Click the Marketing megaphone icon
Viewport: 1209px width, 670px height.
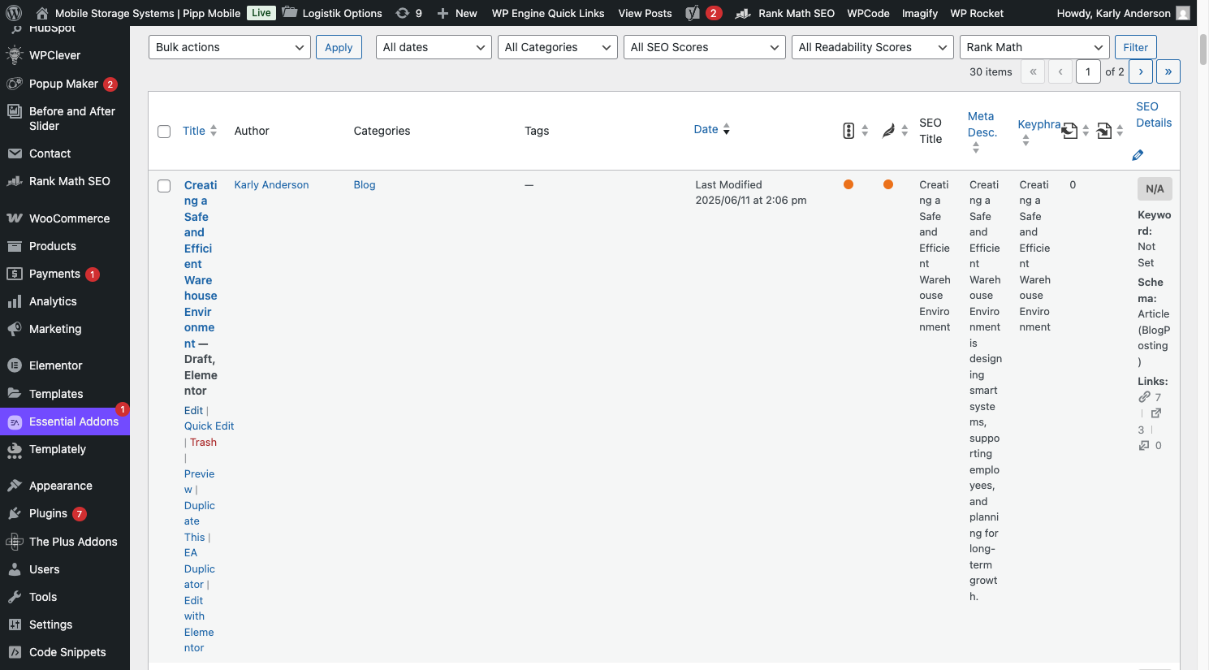coord(15,329)
